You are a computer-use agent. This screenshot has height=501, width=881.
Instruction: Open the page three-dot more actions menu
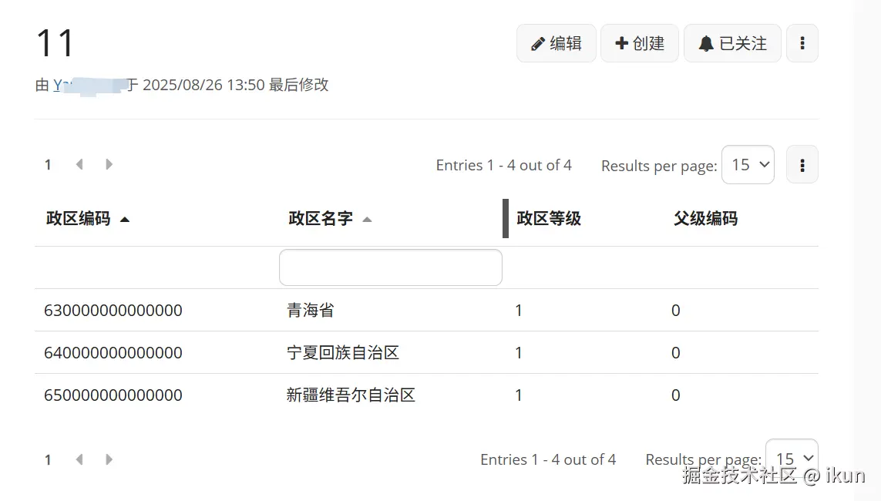(x=802, y=43)
